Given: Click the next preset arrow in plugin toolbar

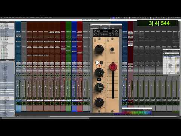Looking at the screenshot, I should (113, 31).
